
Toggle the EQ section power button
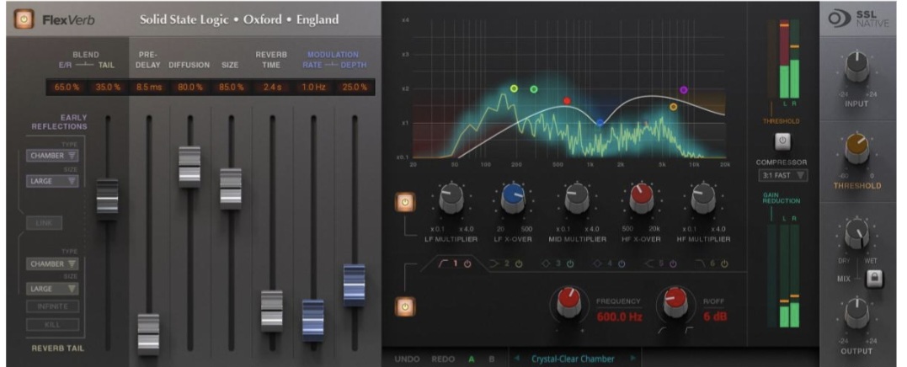(405, 306)
